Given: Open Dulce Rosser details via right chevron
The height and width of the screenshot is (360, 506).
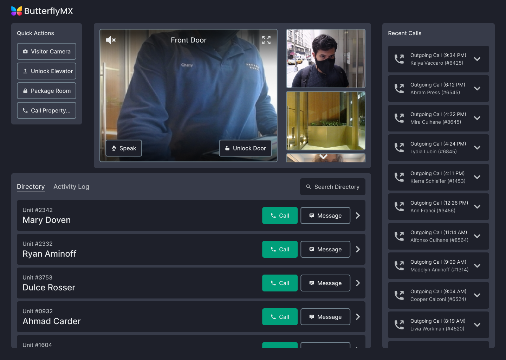Looking at the screenshot, I should 358,283.
